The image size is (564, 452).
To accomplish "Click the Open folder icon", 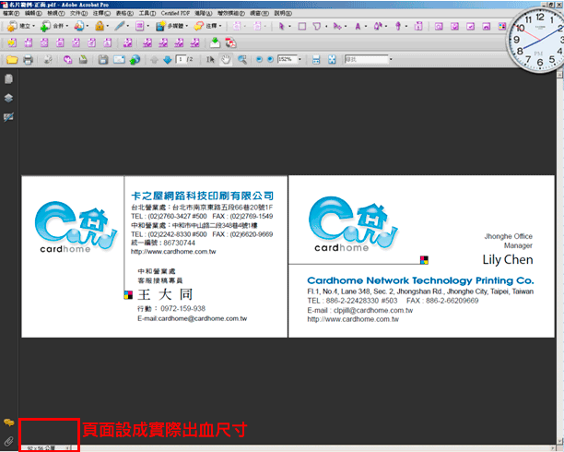I will [x=12, y=59].
